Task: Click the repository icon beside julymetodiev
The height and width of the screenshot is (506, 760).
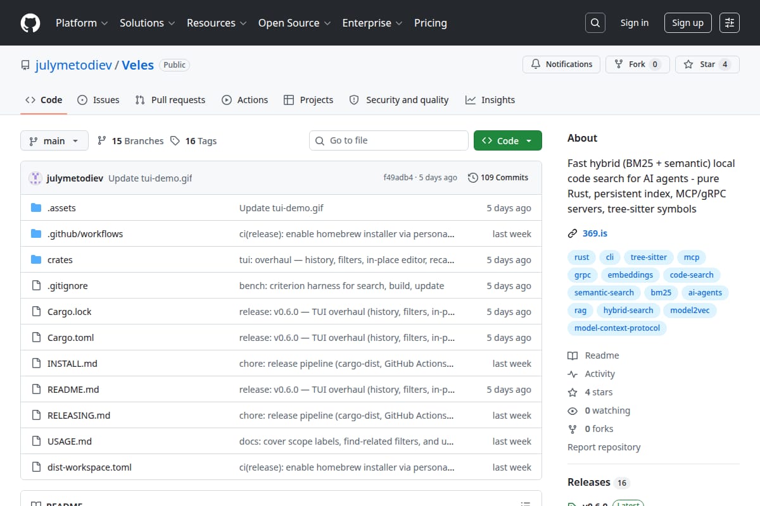Action: (25, 65)
